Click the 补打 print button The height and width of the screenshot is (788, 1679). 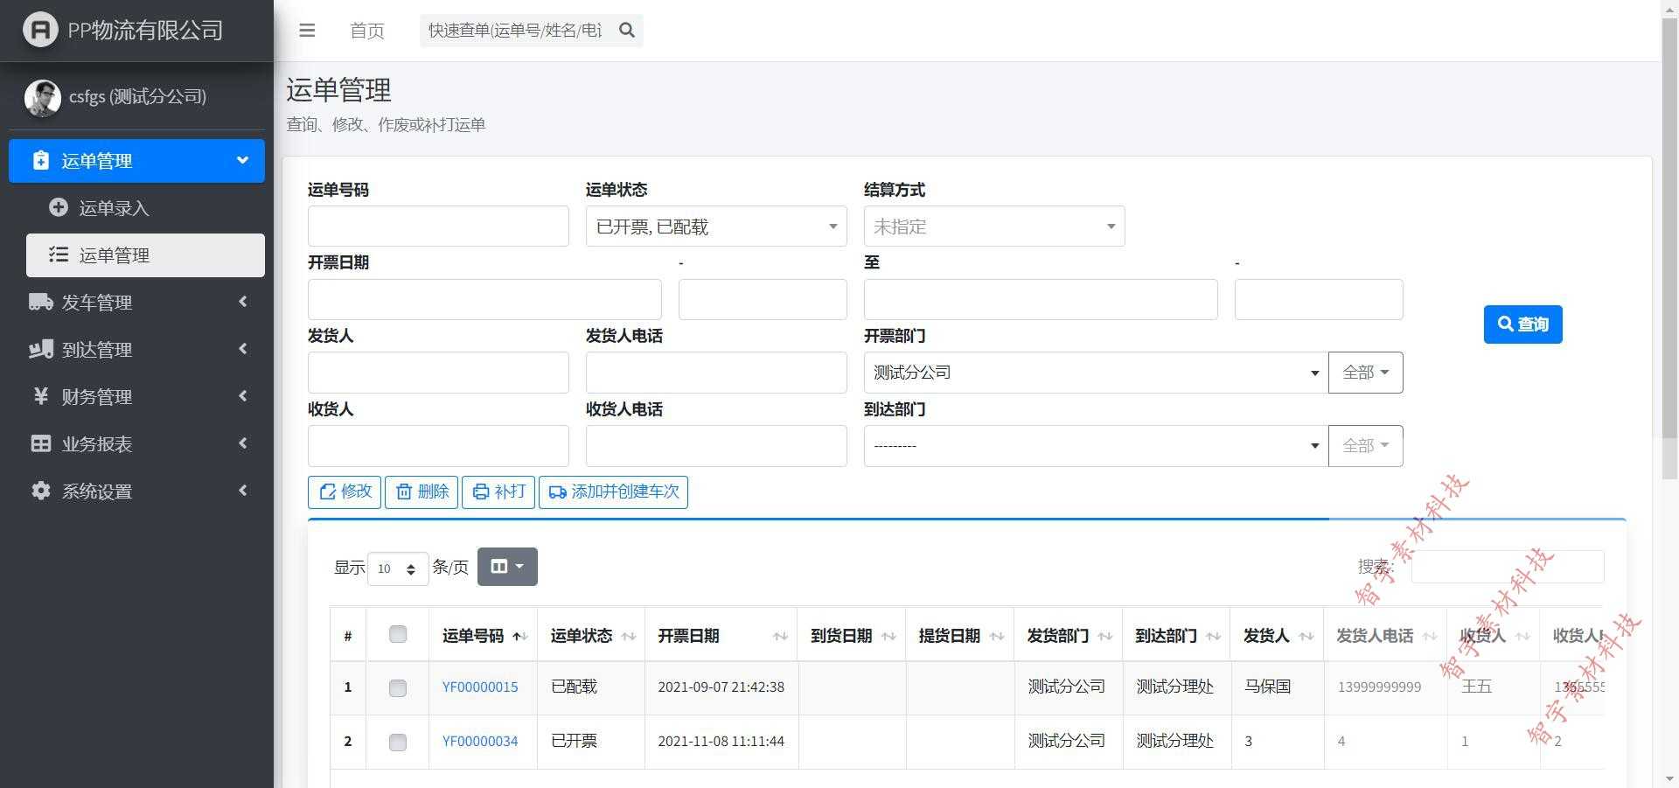tap(498, 492)
